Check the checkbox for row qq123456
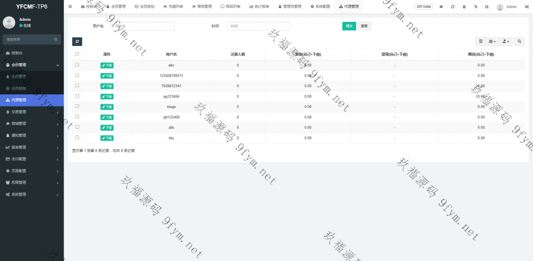The image size is (533, 261). click(77, 96)
